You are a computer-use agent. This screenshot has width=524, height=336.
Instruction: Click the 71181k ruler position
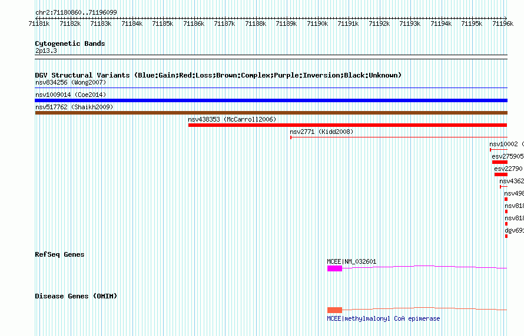(39, 23)
